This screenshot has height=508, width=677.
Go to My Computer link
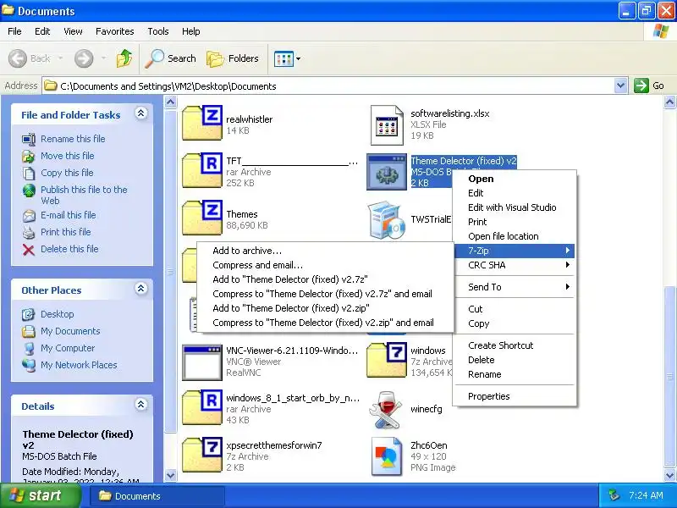[x=68, y=348]
